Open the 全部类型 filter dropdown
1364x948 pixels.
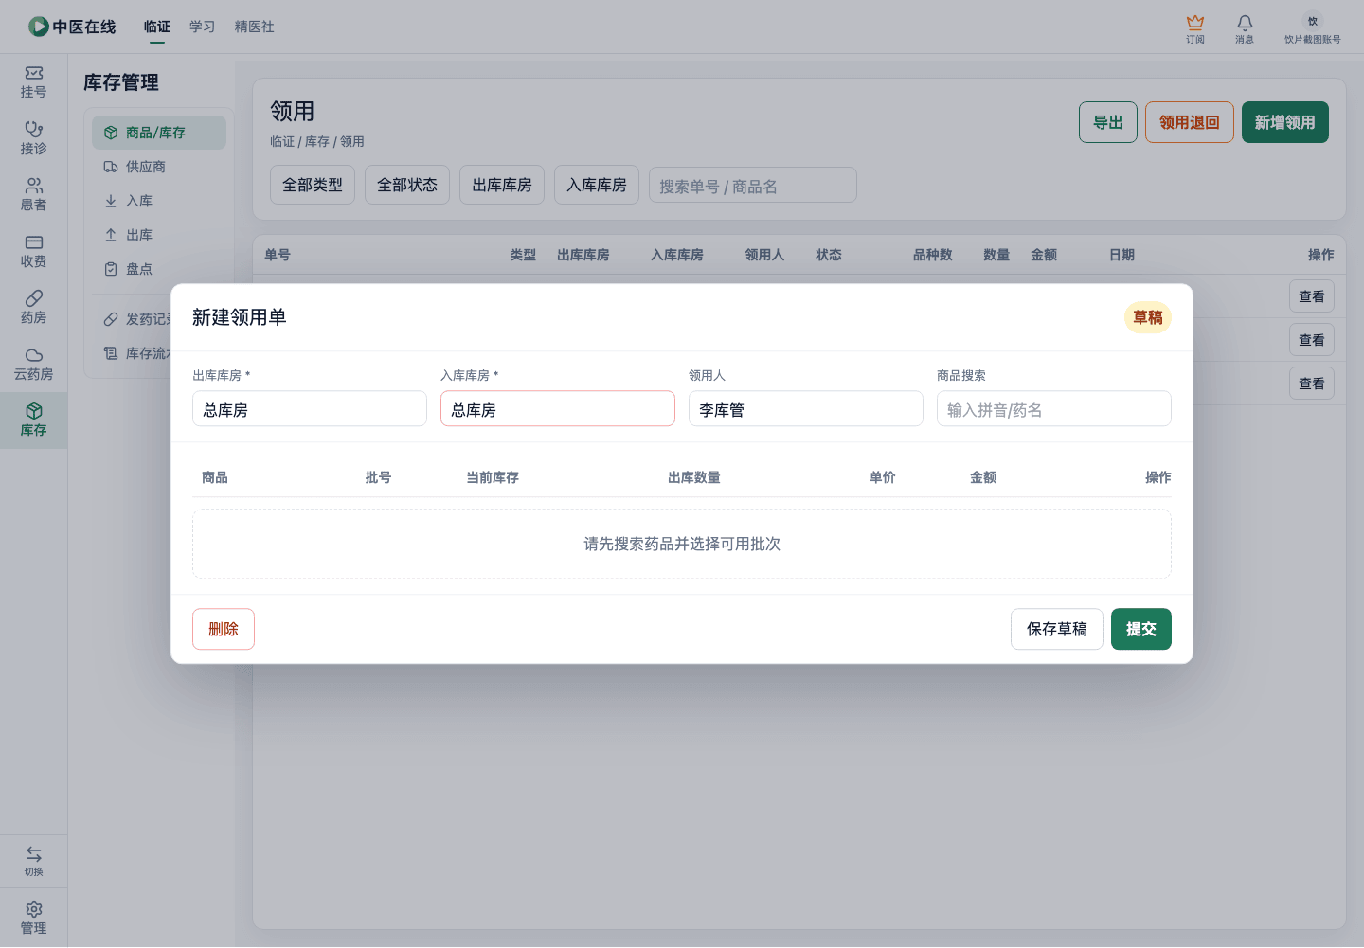tap(313, 185)
